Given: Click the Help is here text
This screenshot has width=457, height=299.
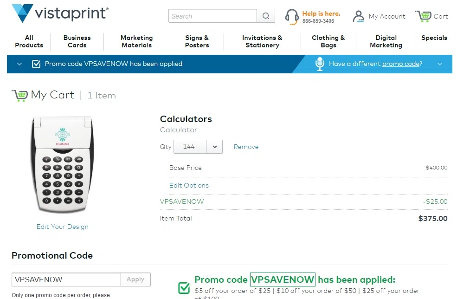Looking at the screenshot, I should pos(321,14).
